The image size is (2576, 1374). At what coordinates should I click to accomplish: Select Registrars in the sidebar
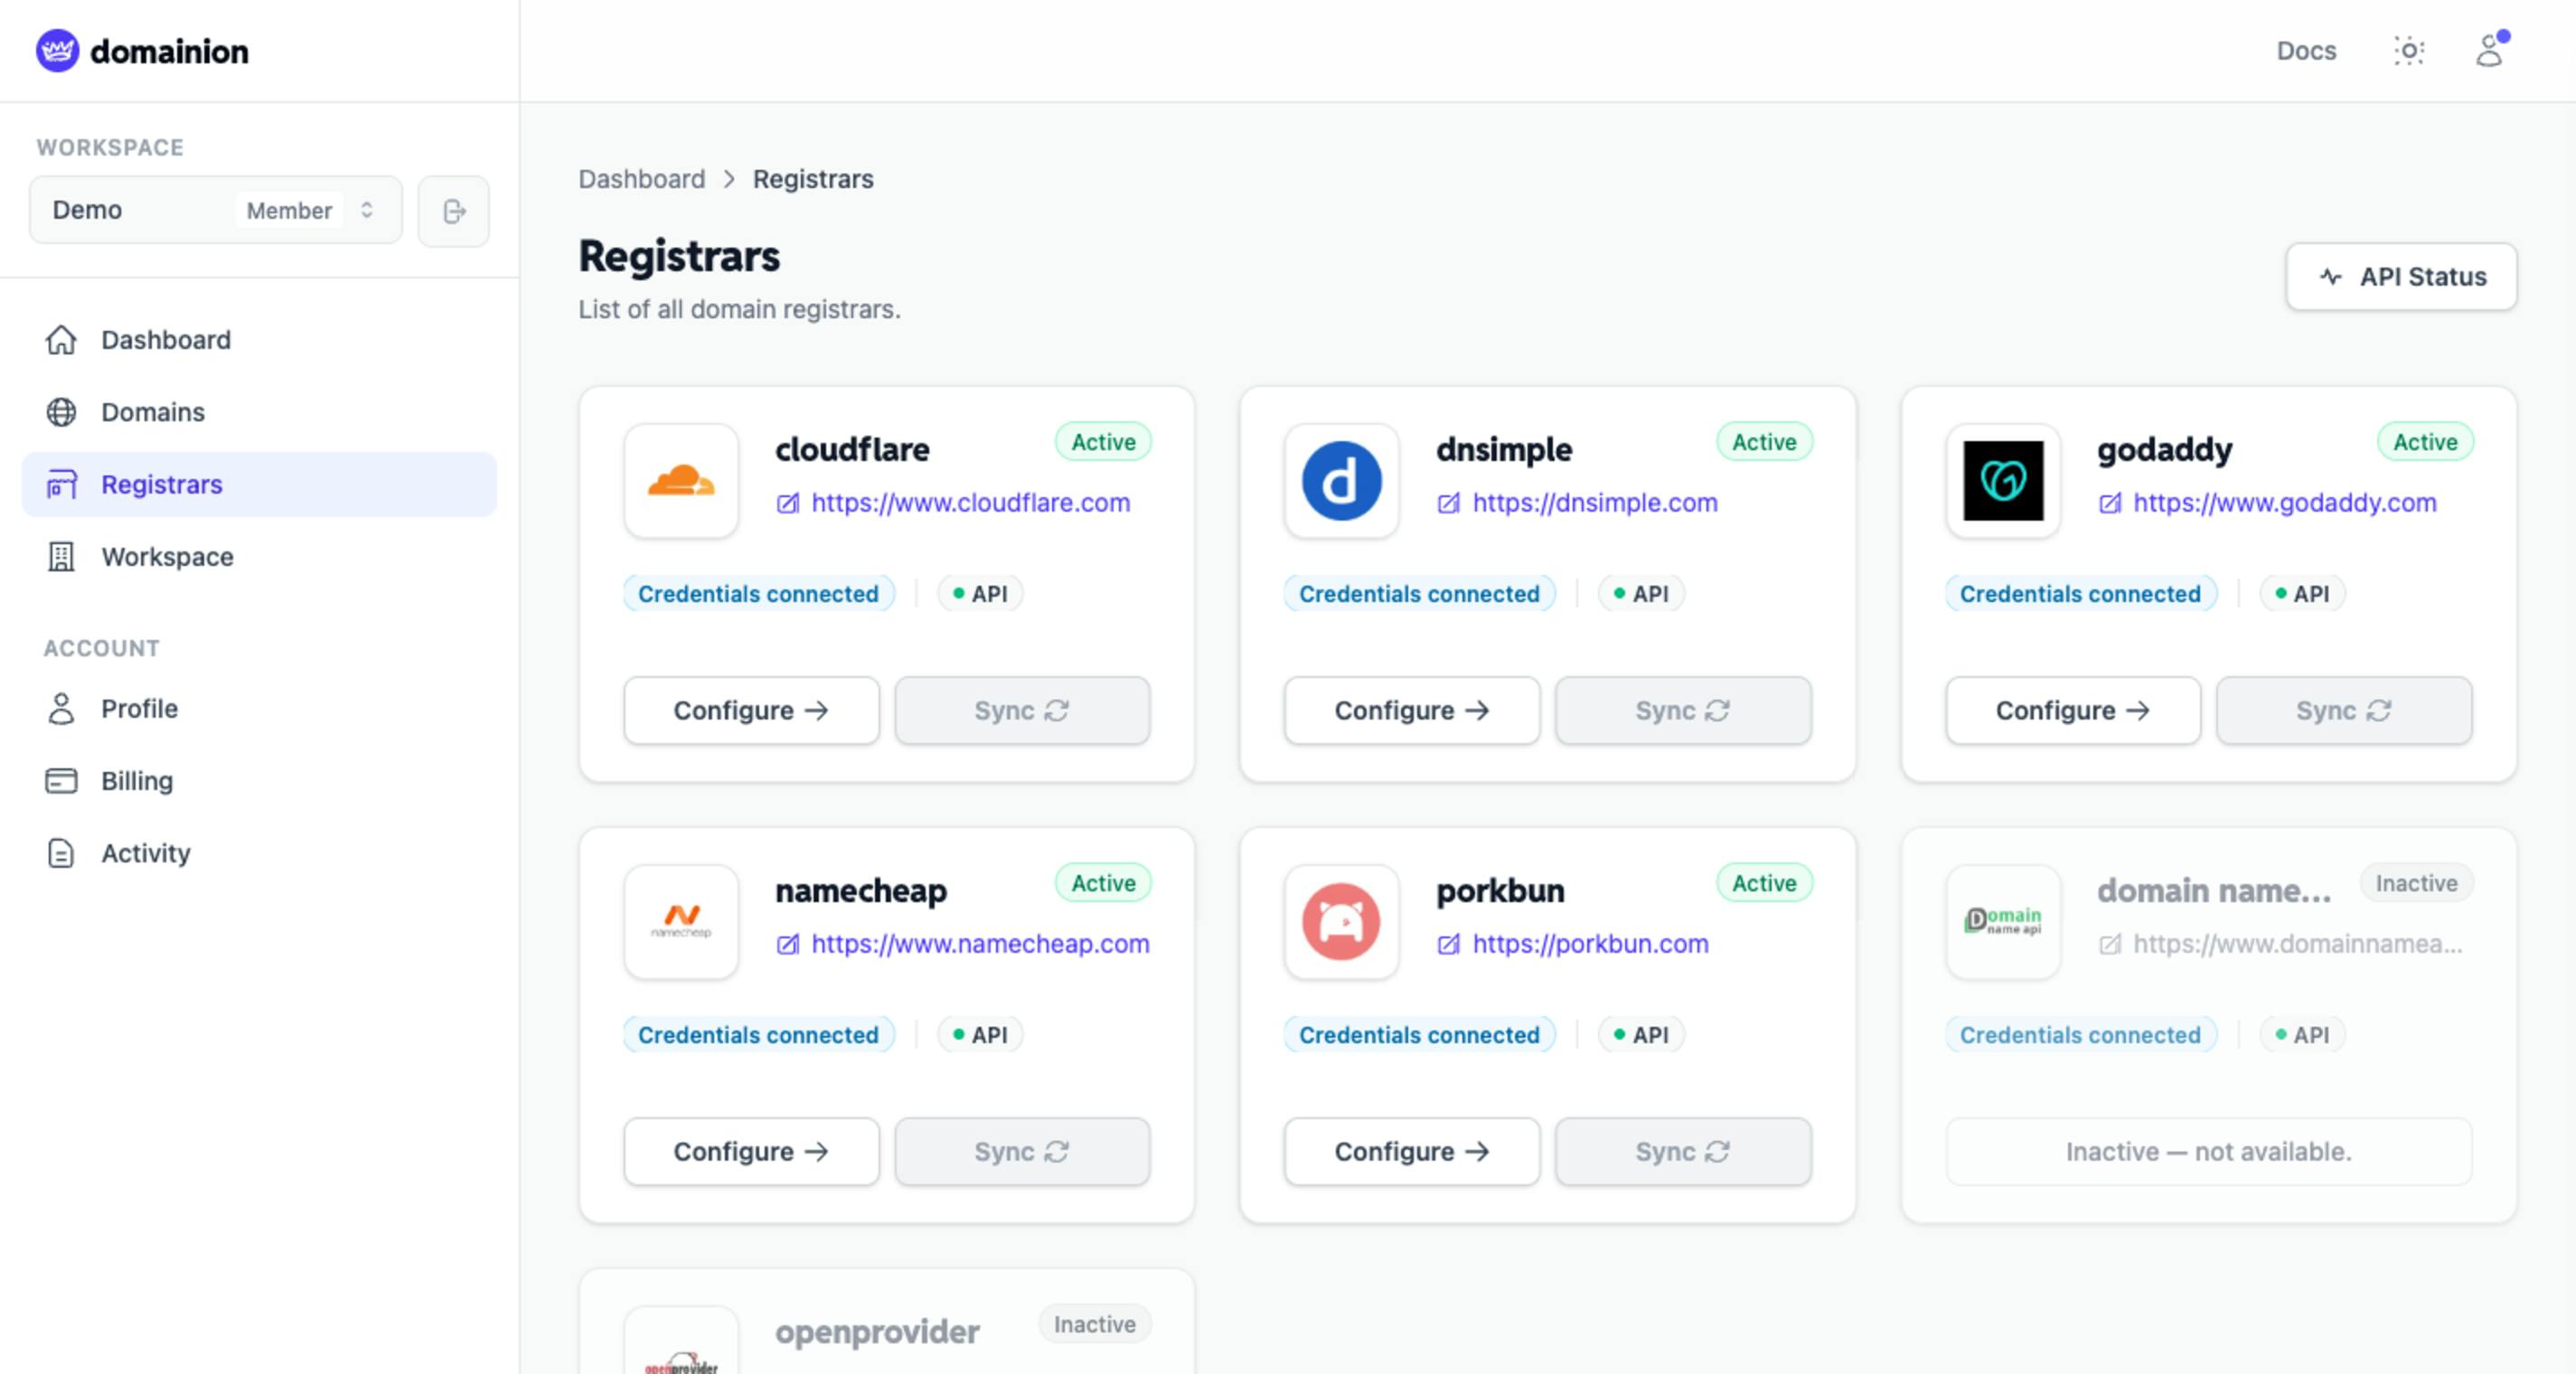(259, 484)
